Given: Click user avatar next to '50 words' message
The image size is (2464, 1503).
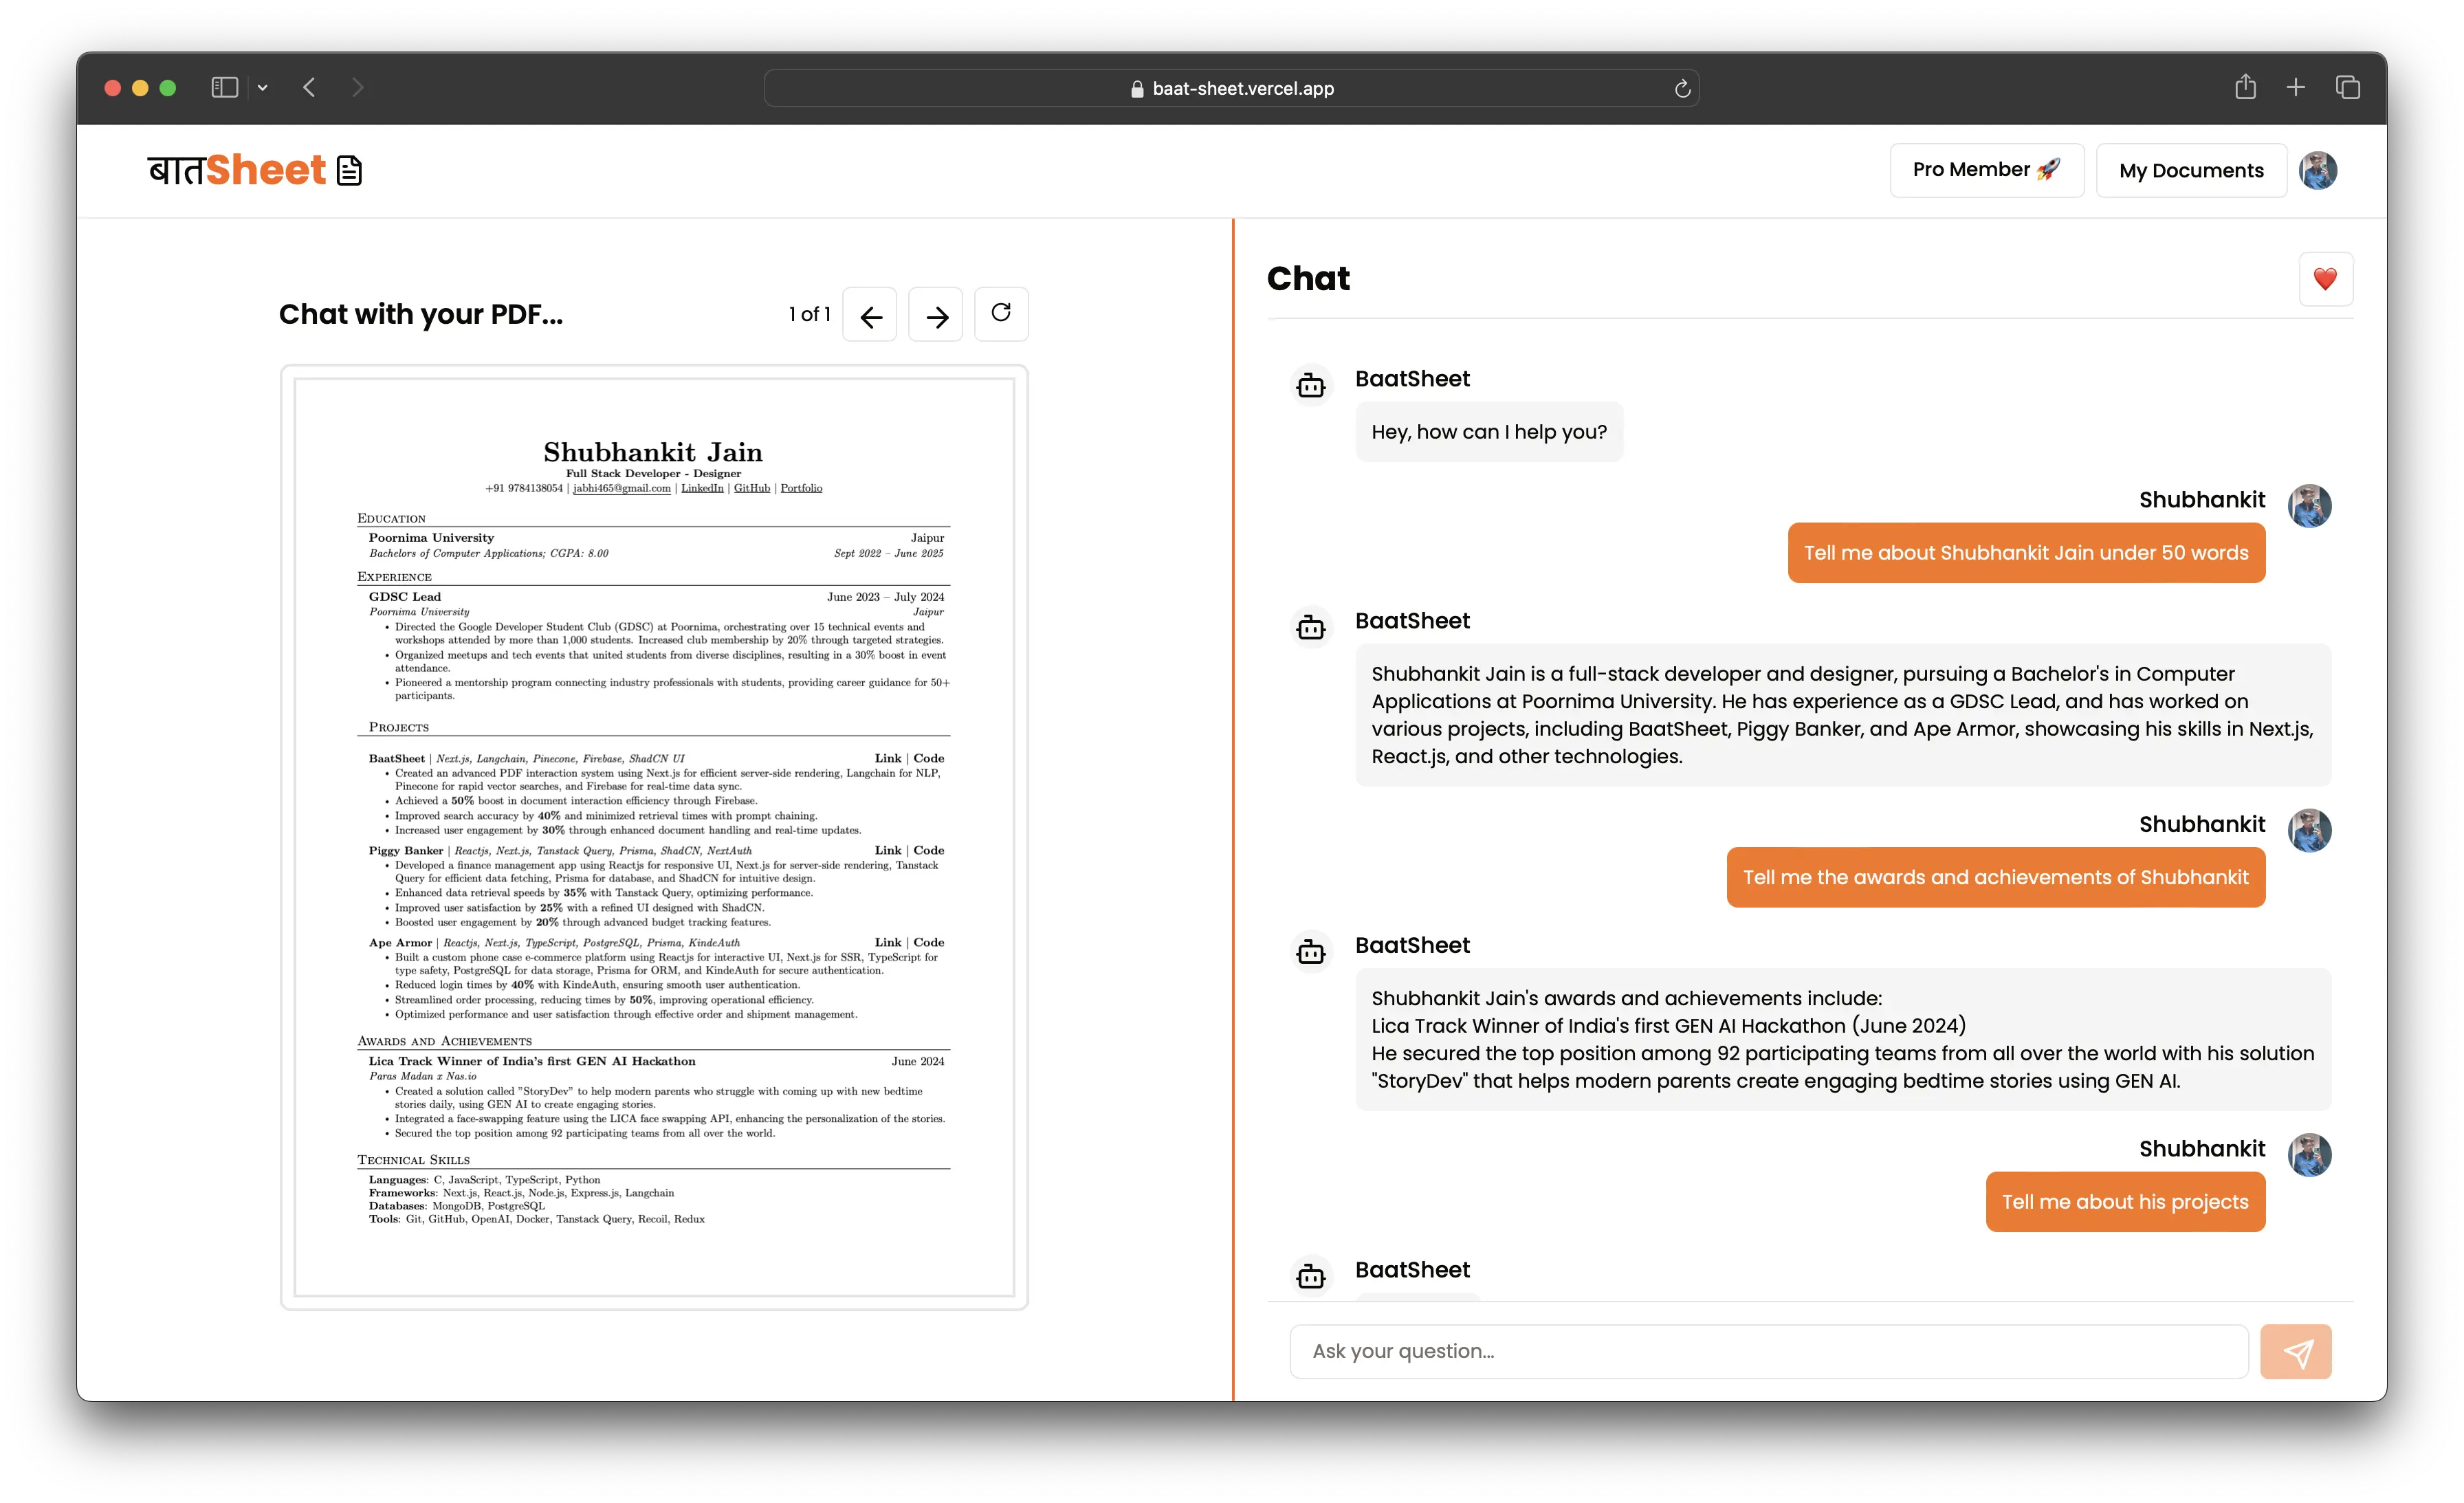Looking at the screenshot, I should coord(2310,506).
